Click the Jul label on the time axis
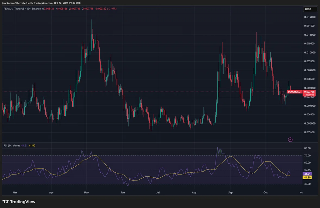 pos(158,192)
